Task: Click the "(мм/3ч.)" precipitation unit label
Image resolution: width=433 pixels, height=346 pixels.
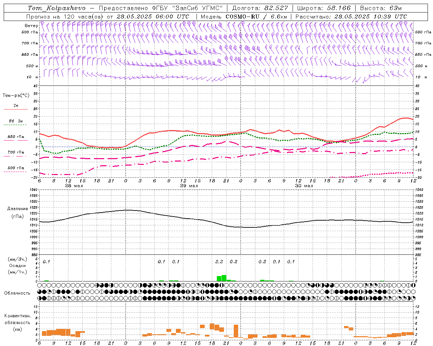Action: click(x=17, y=259)
